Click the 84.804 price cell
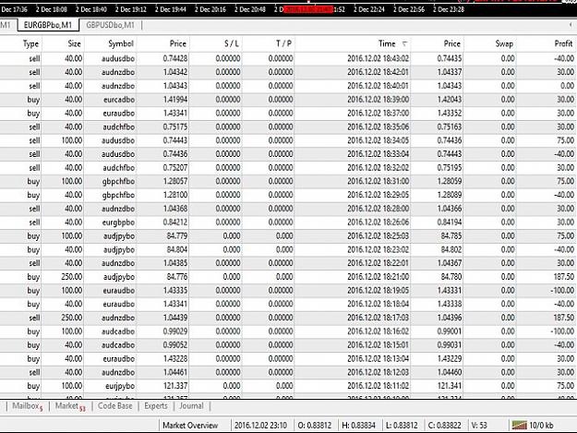The image size is (577, 433). pyautogui.click(x=177, y=249)
